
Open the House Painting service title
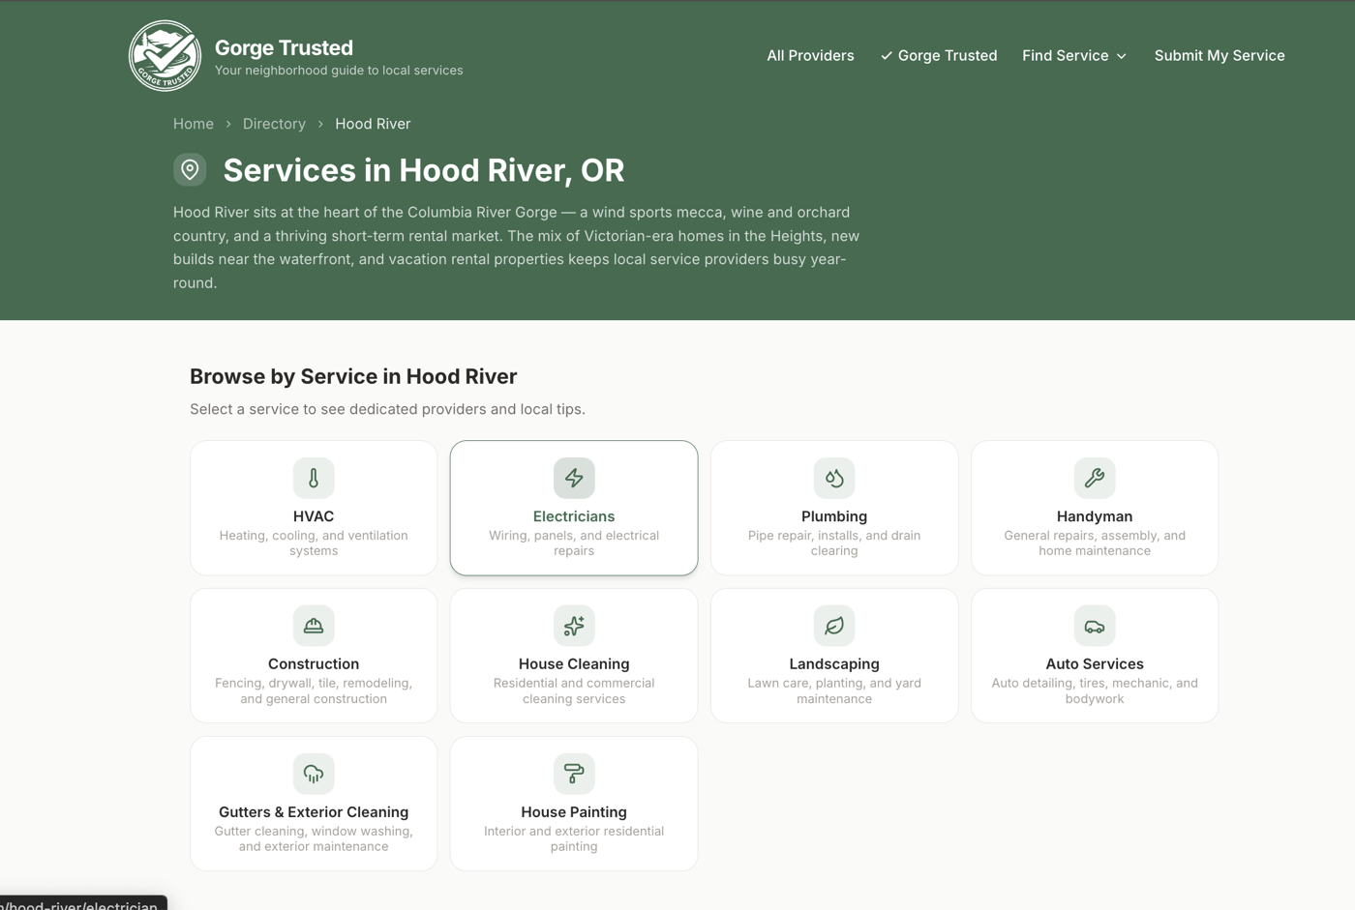[x=574, y=812]
